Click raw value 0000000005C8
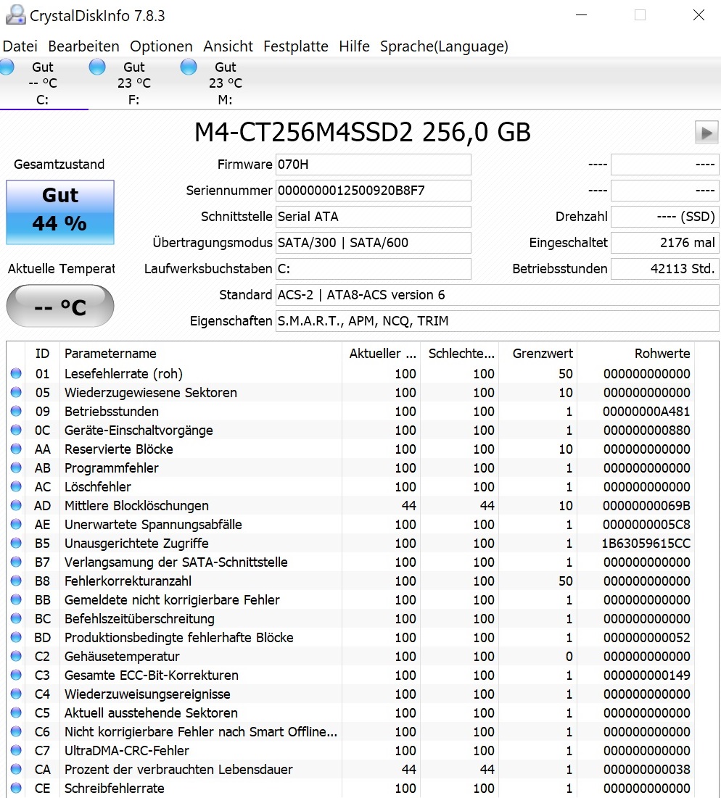The width and height of the screenshot is (721, 798). pyautogui.click(x=646, y=525)
